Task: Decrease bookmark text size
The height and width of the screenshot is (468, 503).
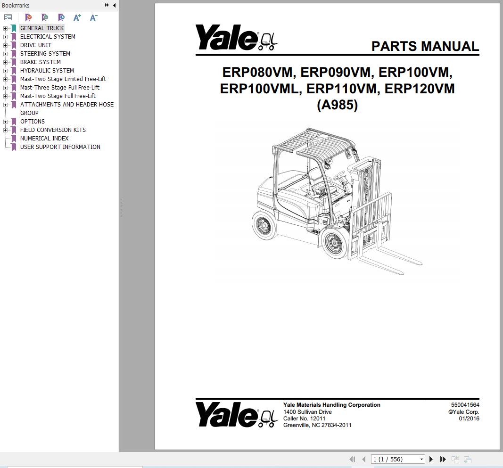Action: point(93,17)
